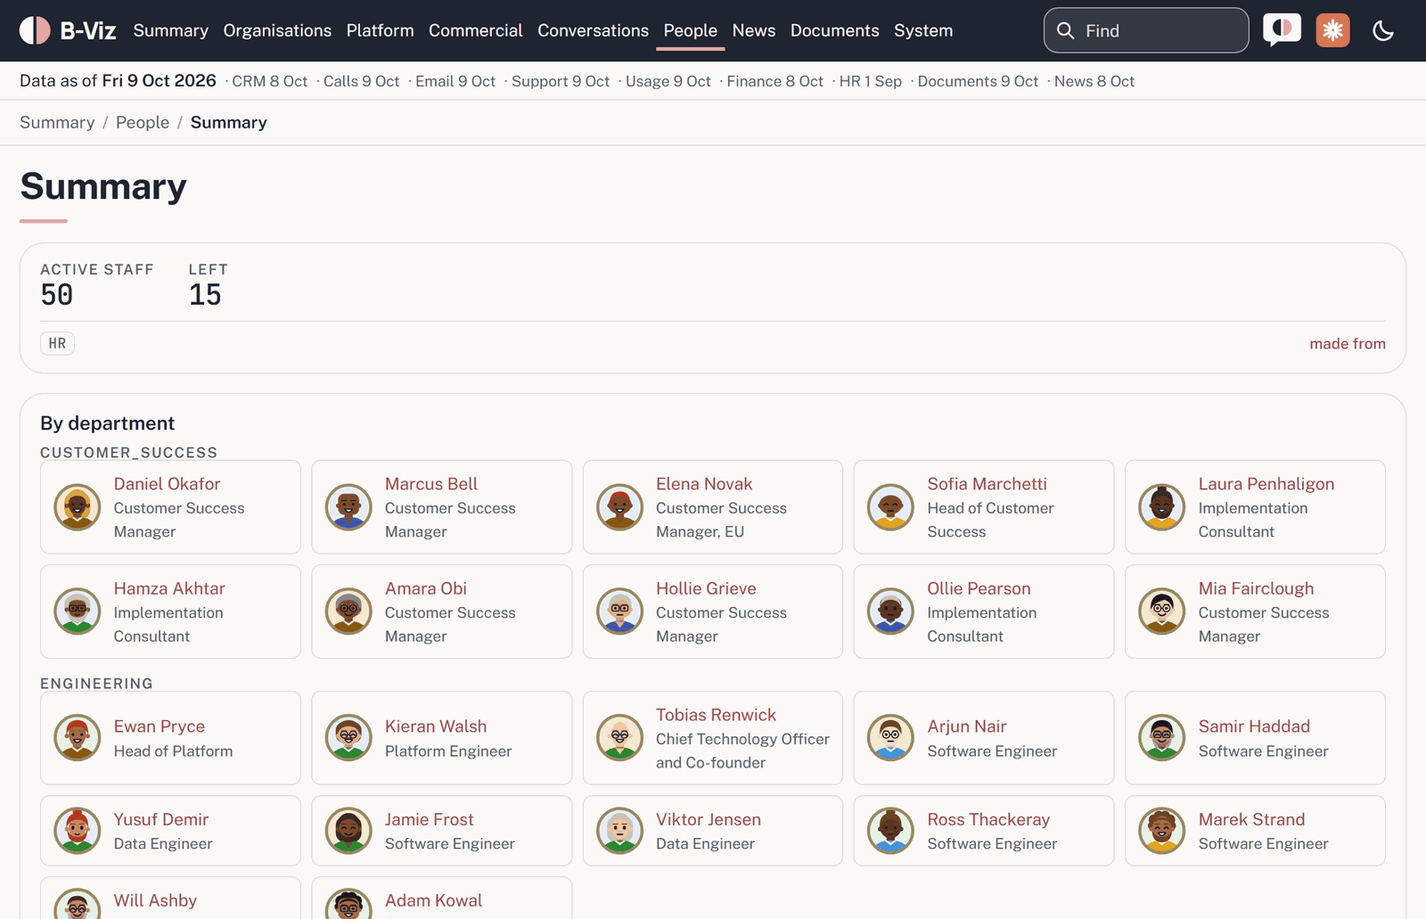Open Elena Novak's profile

704,484
